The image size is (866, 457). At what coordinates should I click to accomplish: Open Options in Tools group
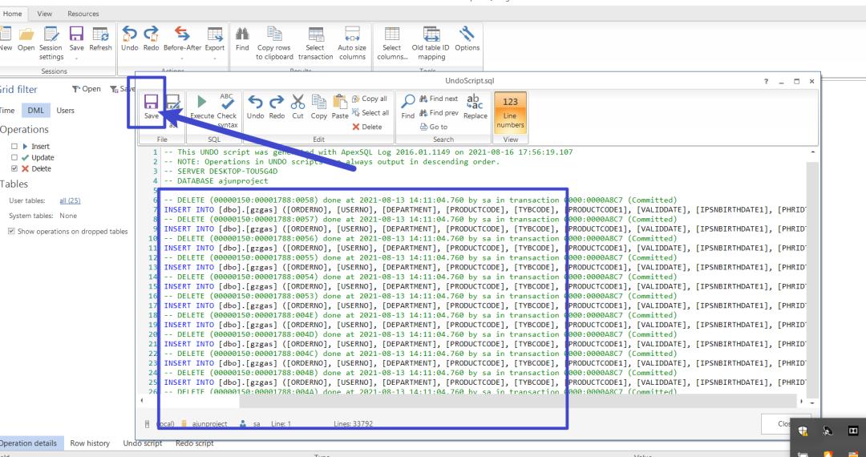[467, 40]
